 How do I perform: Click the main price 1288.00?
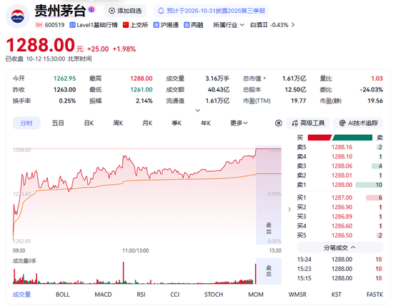click(x=41, y=45)
